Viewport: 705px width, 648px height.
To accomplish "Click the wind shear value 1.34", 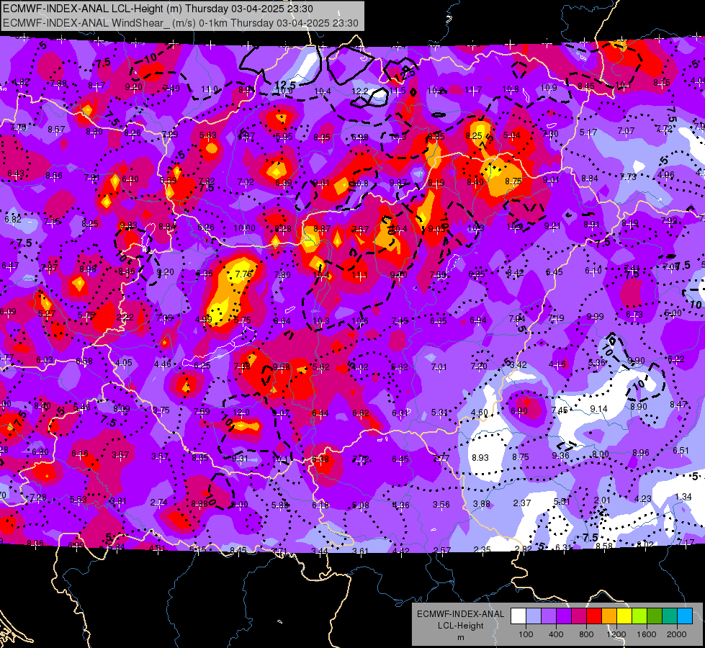I will 683,497.
